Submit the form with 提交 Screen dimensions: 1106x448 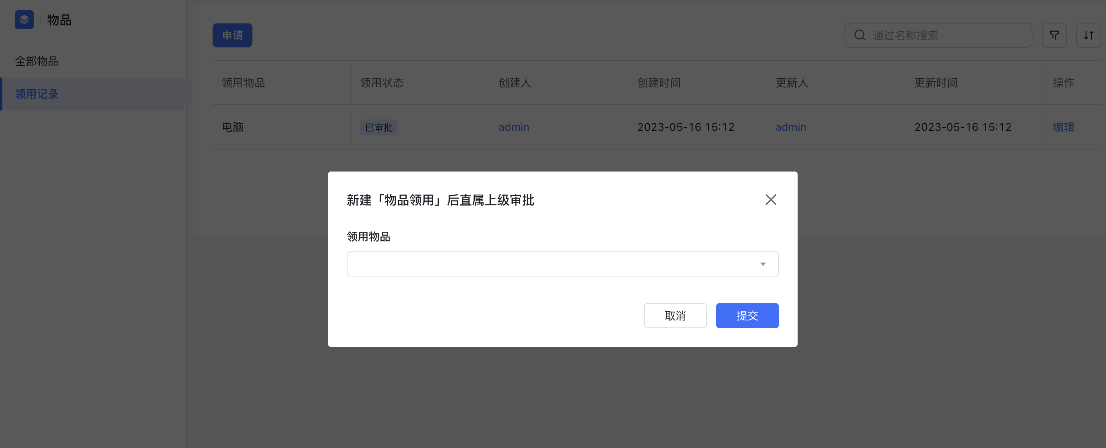tap(747, 316)
